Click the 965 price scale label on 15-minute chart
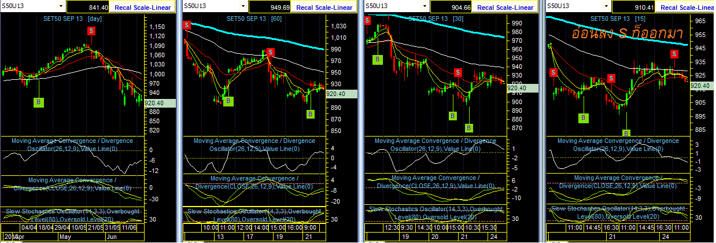 pyautogui.click(x=700, y=21)
